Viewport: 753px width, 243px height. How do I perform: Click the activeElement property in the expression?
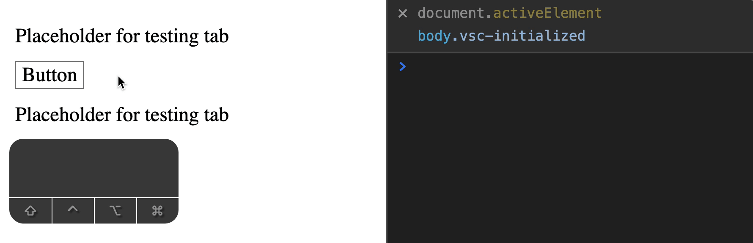click(547, 13)
